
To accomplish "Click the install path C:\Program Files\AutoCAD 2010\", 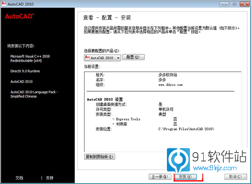I will 187,129.
